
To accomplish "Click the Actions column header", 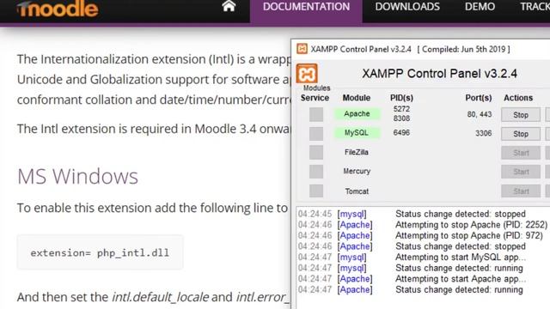I will point(518,98).
